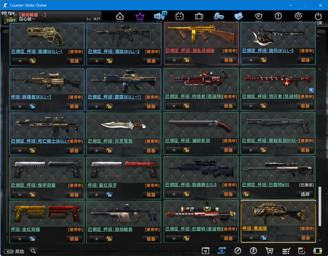Open the blue ticket icon in top bar
The width and height of the screenshot is (328, 256).
[x=238, y=16]
